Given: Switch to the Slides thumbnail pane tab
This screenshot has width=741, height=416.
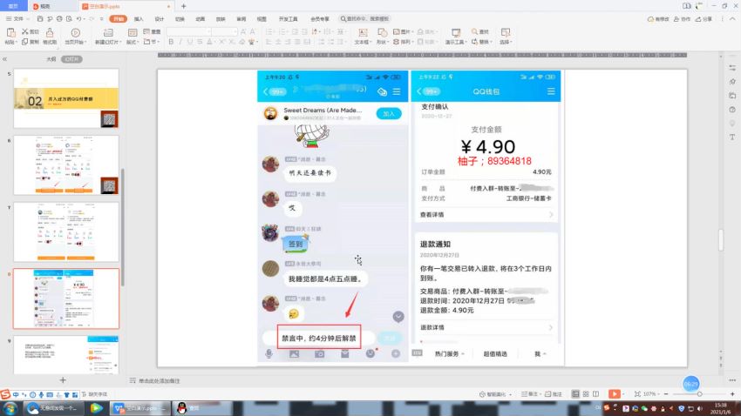Looking at the screenshot, I should tap(71, 59).
